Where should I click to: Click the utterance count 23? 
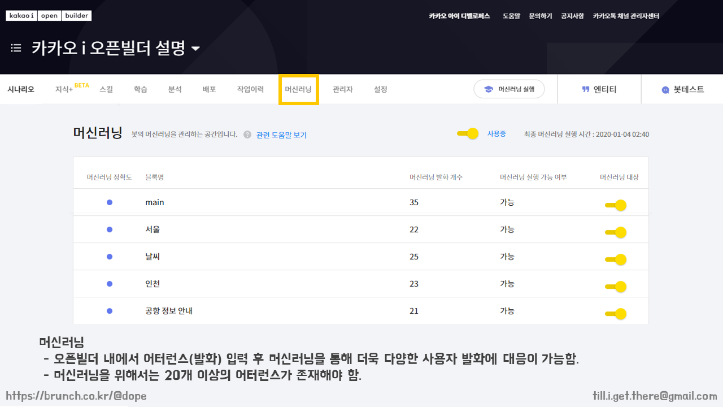tap(414, 284)
